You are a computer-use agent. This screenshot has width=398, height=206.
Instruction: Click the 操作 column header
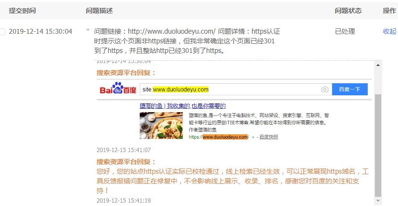pyautogui.click(x=389, y=11)
